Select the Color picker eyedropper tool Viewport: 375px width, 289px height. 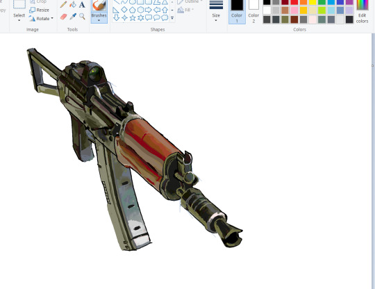coord(73,17)
